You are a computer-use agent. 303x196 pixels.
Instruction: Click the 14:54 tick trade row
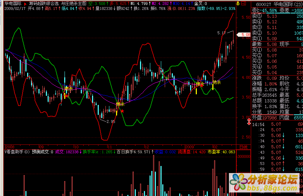click(x=277, y=124)
